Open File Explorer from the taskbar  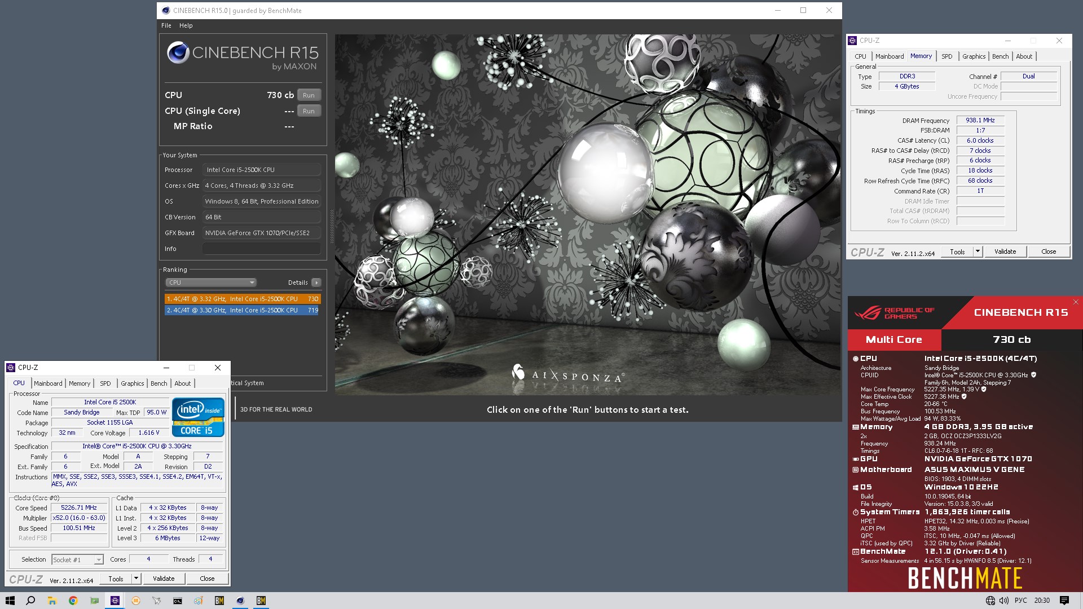point(52,601)
